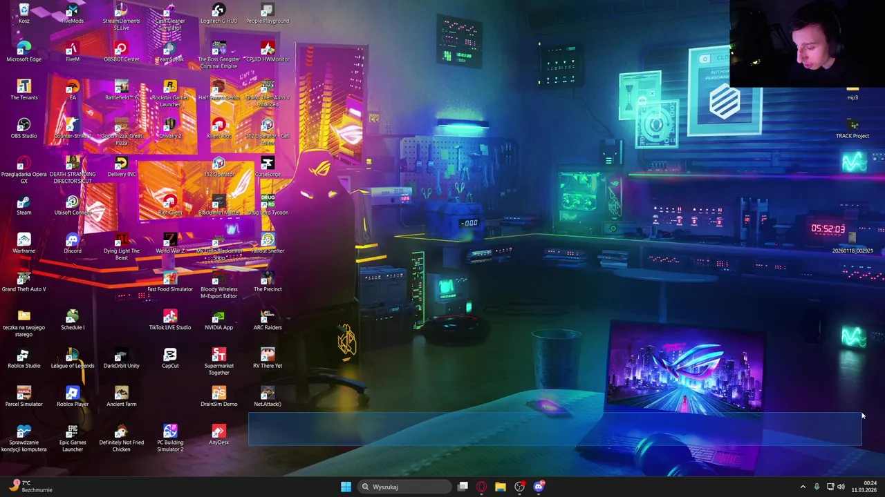Screen dimensions: 885x497
Task: Select the People Playground shortcut
Action: tap(268, 14)
